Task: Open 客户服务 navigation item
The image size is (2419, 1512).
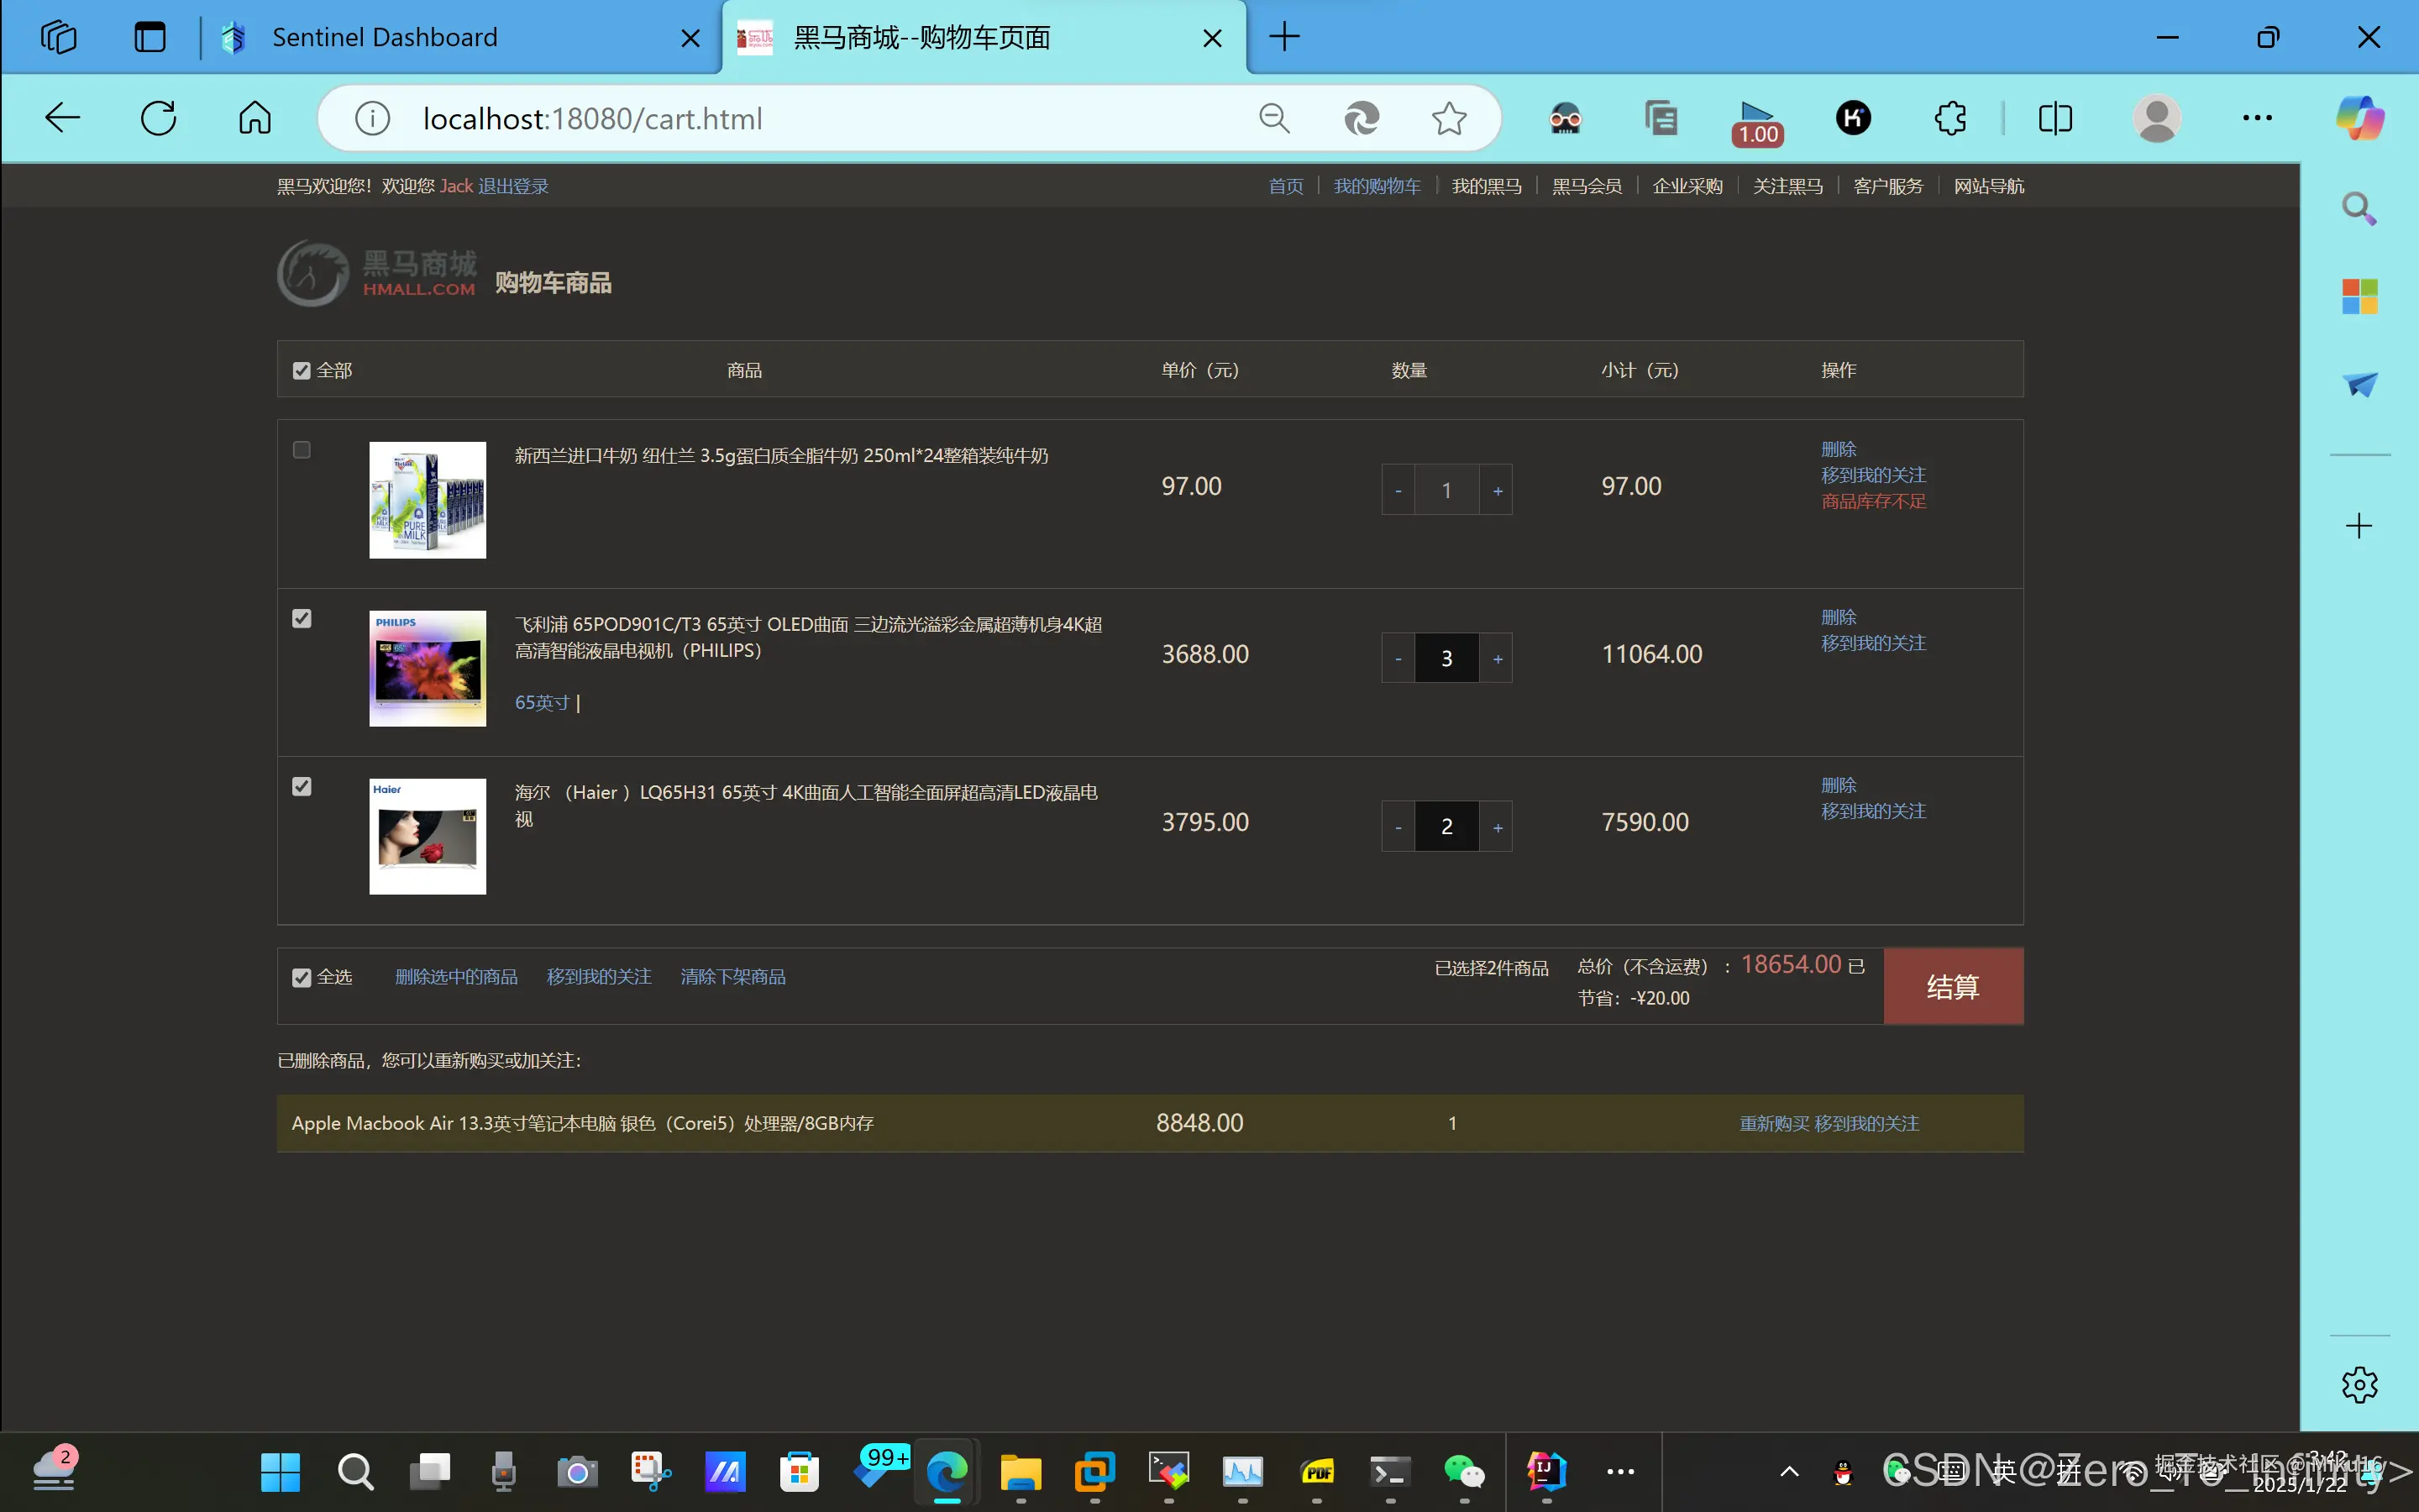Action: click(1887, 186)
